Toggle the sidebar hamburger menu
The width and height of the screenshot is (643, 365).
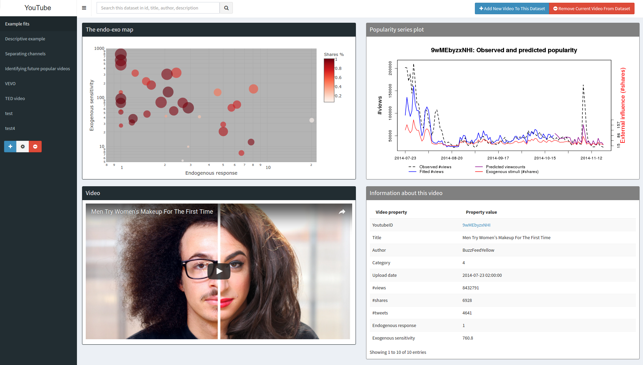point(84,8)
